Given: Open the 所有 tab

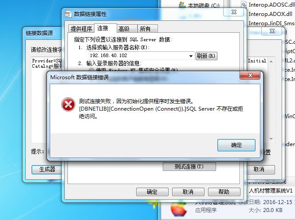Looking at the screenshot, I should coord(145,29).
